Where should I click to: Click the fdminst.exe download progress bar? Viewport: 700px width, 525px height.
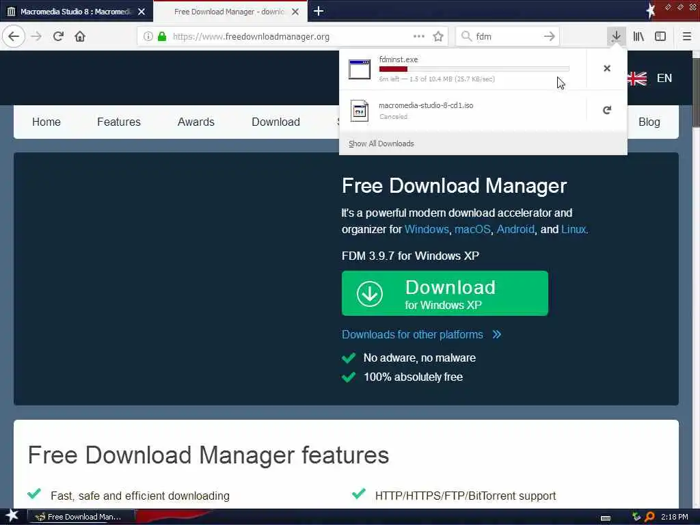tap(474, 69)
